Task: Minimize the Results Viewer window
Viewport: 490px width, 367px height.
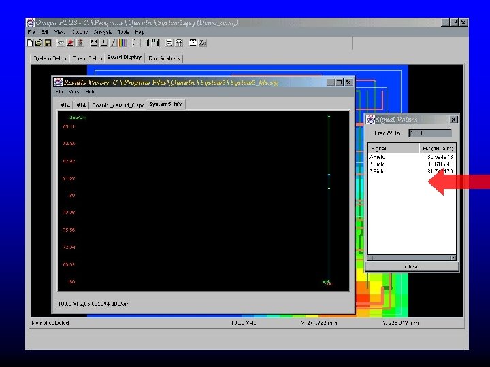Action: 330,82
